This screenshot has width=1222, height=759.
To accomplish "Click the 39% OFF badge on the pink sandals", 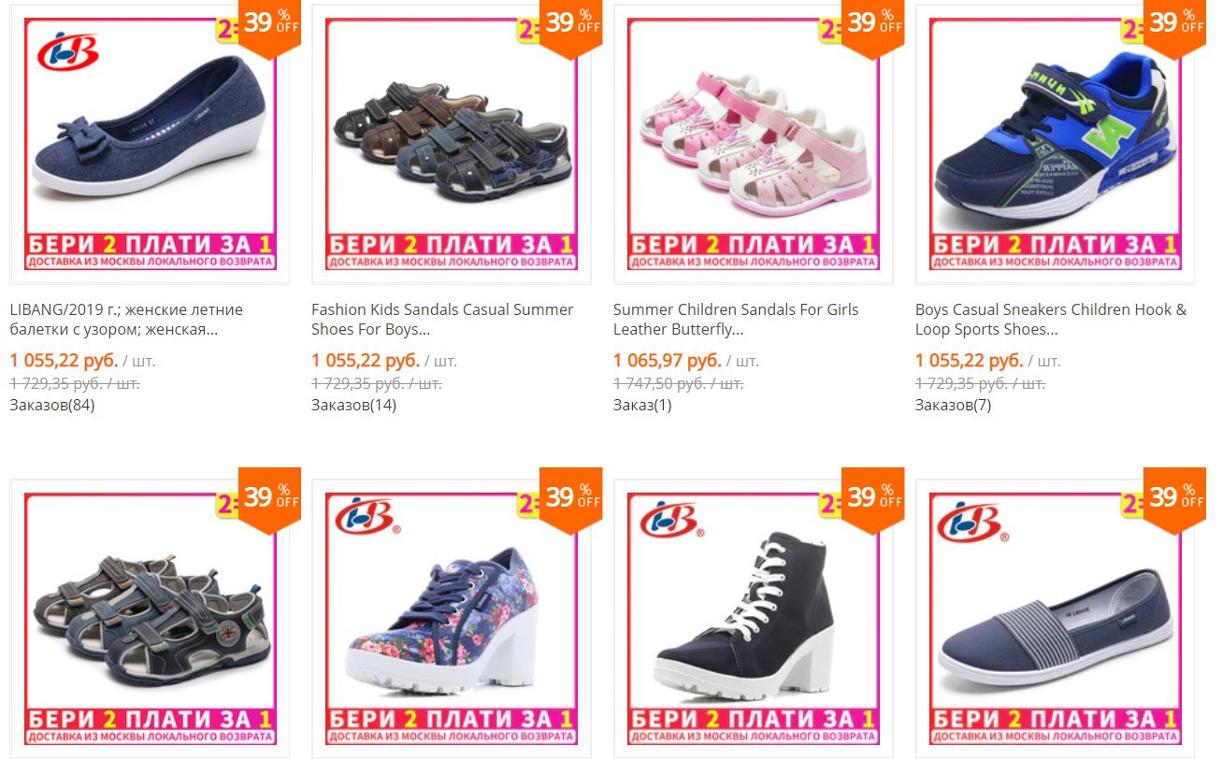I will 874,26.
